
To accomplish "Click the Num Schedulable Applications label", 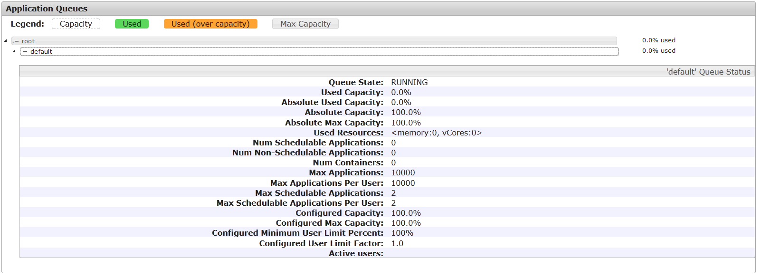I will coord(318,143).
